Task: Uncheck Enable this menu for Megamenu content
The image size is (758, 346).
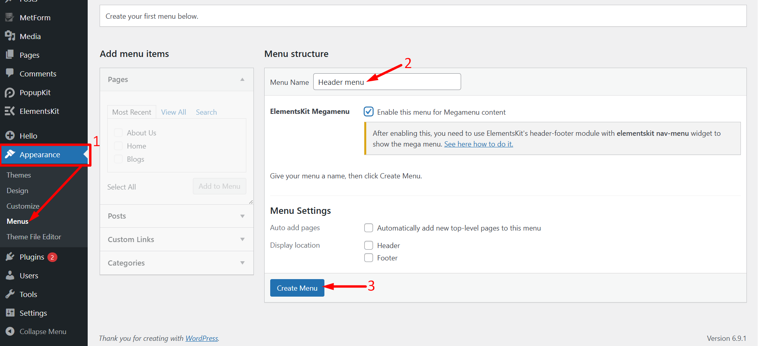Action: 369,111
